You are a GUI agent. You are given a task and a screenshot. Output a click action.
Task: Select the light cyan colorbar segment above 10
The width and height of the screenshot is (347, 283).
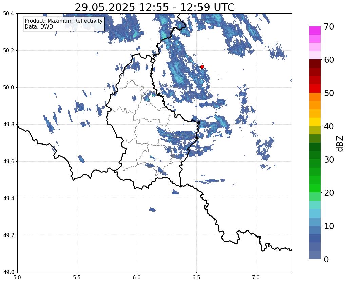coord(315,213)
